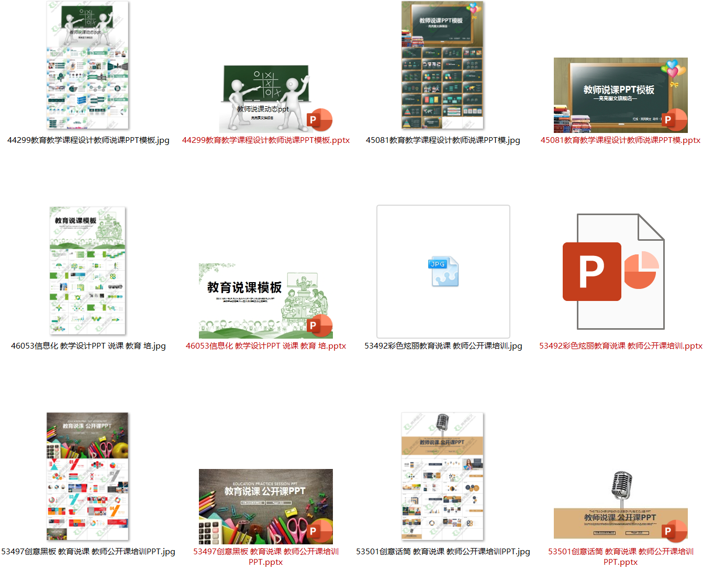Viewport: 703px width, 570px height.
Task: Click the 44299 jpg slide overview thumbnail
Action: pyautogui.click(x=88, y=65)
